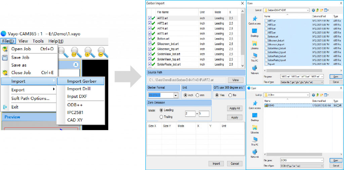Viewport: 344px width, 170px height.
Task: Click the View button beside Source Path
Action: 235,80
